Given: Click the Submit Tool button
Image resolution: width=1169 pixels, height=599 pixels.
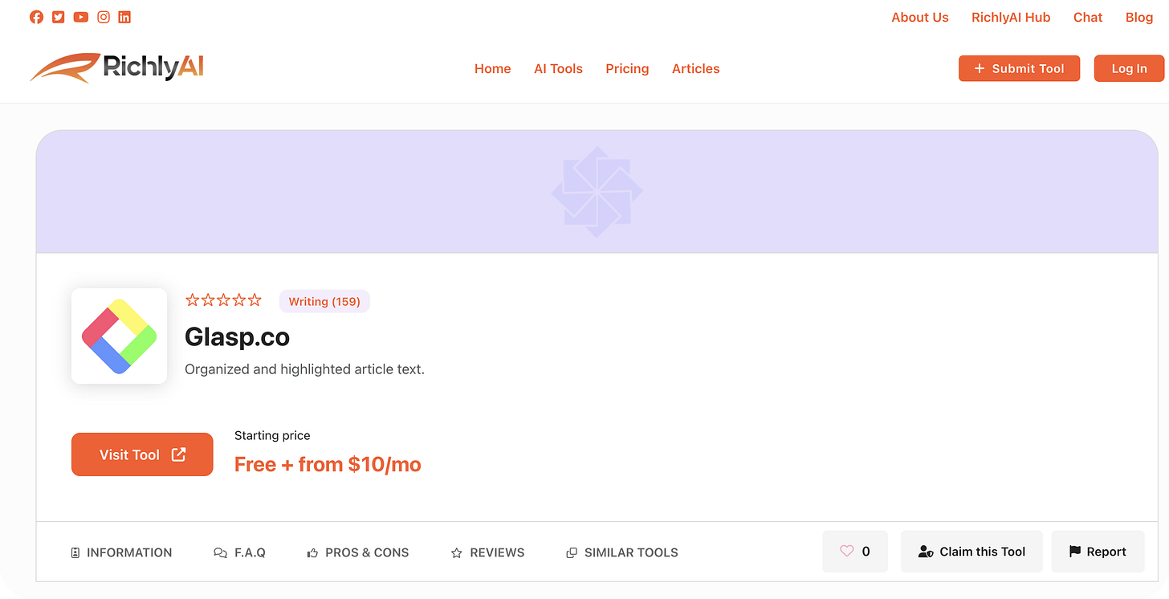Looking at the screenshot, I should [x=1020, y=68].
